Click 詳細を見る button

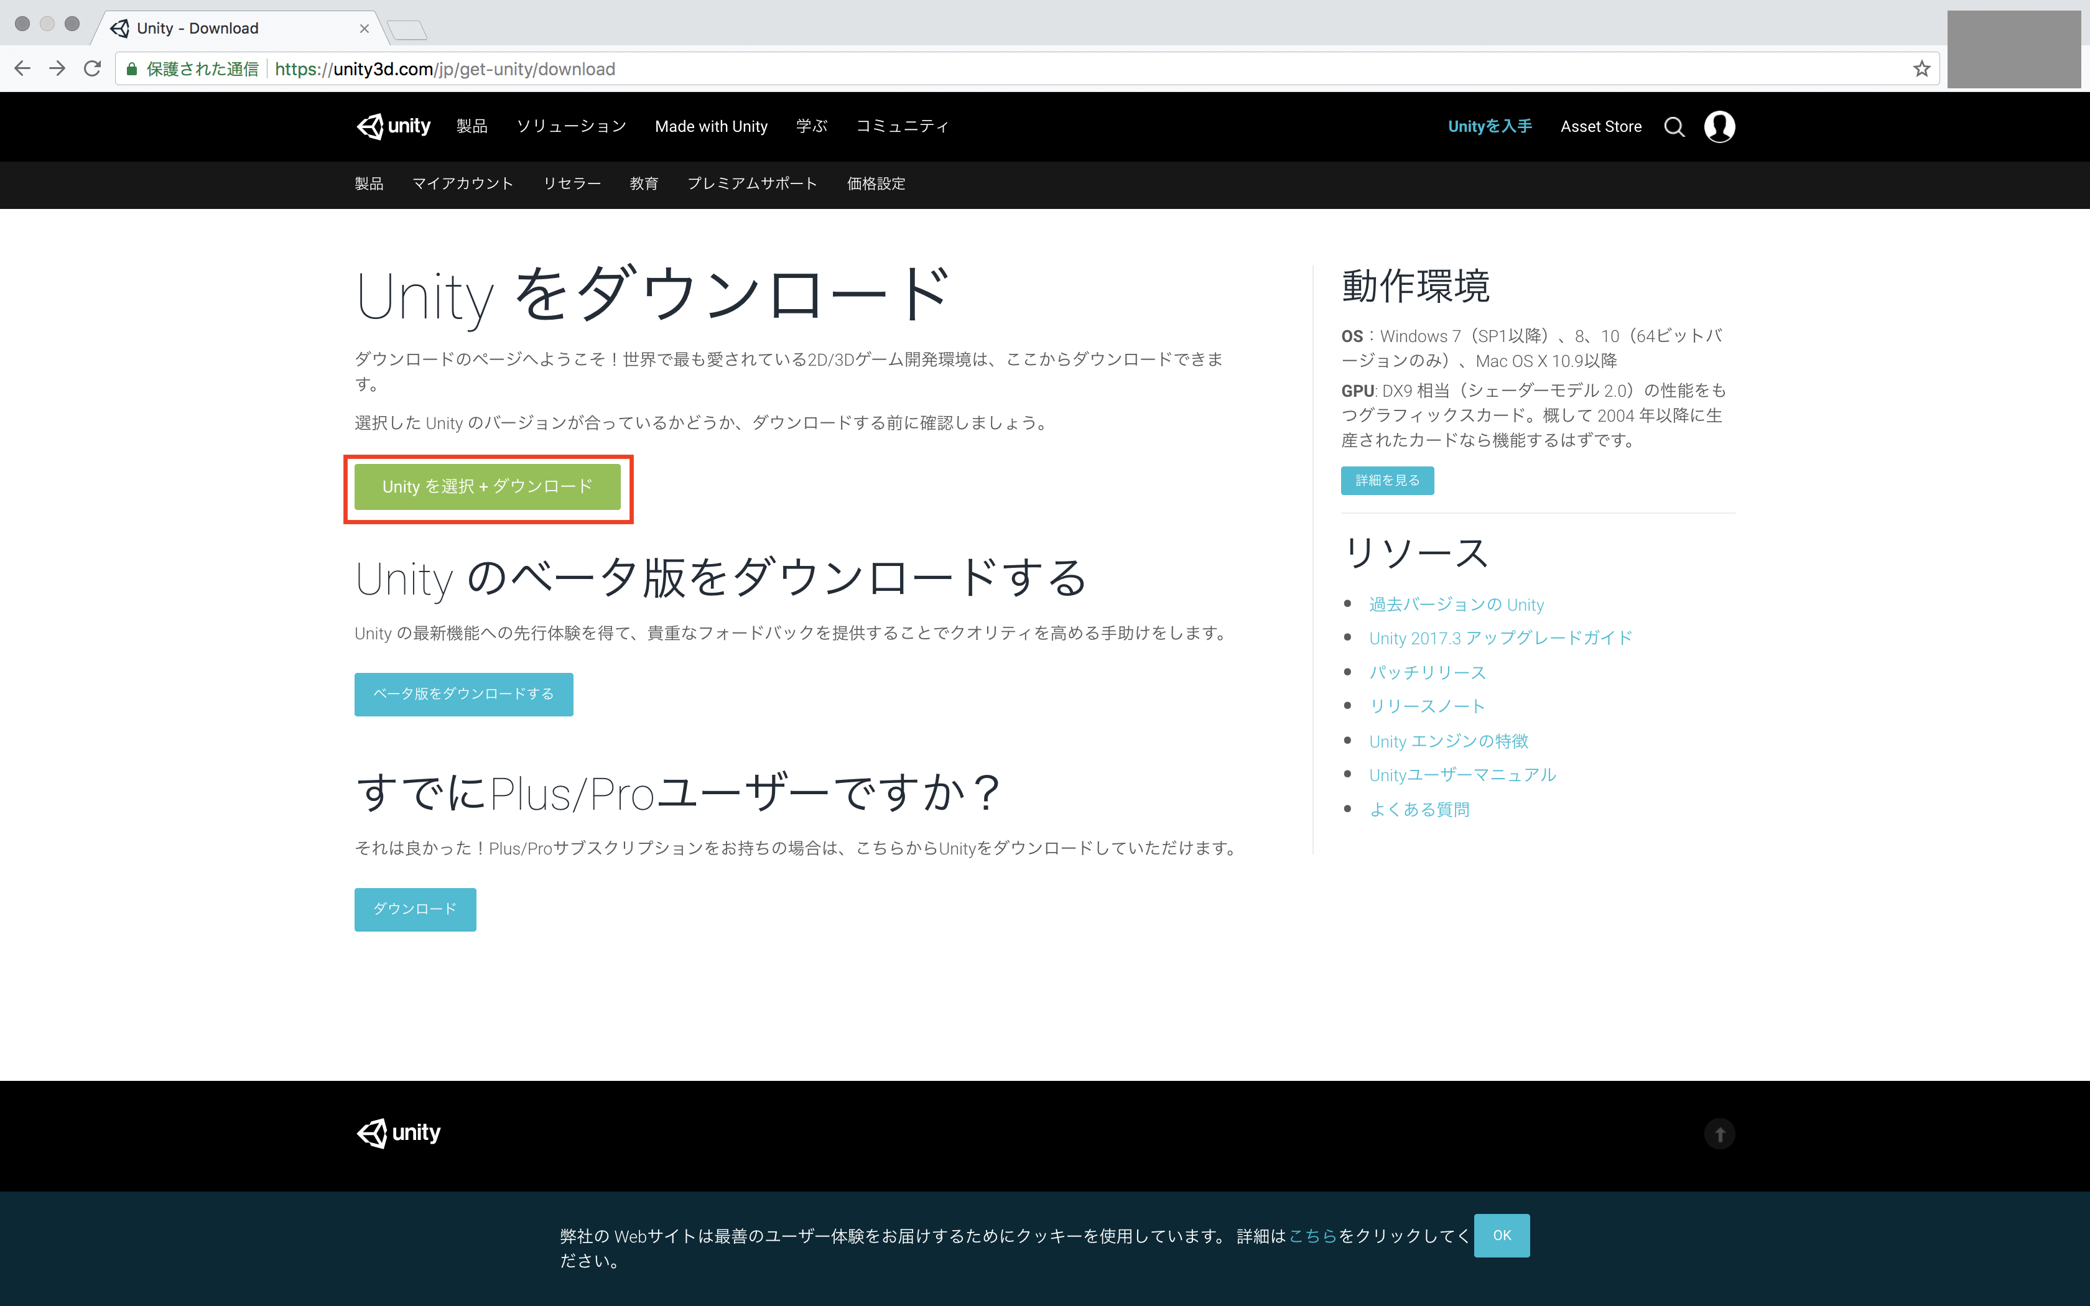[x=1387, y=480]
